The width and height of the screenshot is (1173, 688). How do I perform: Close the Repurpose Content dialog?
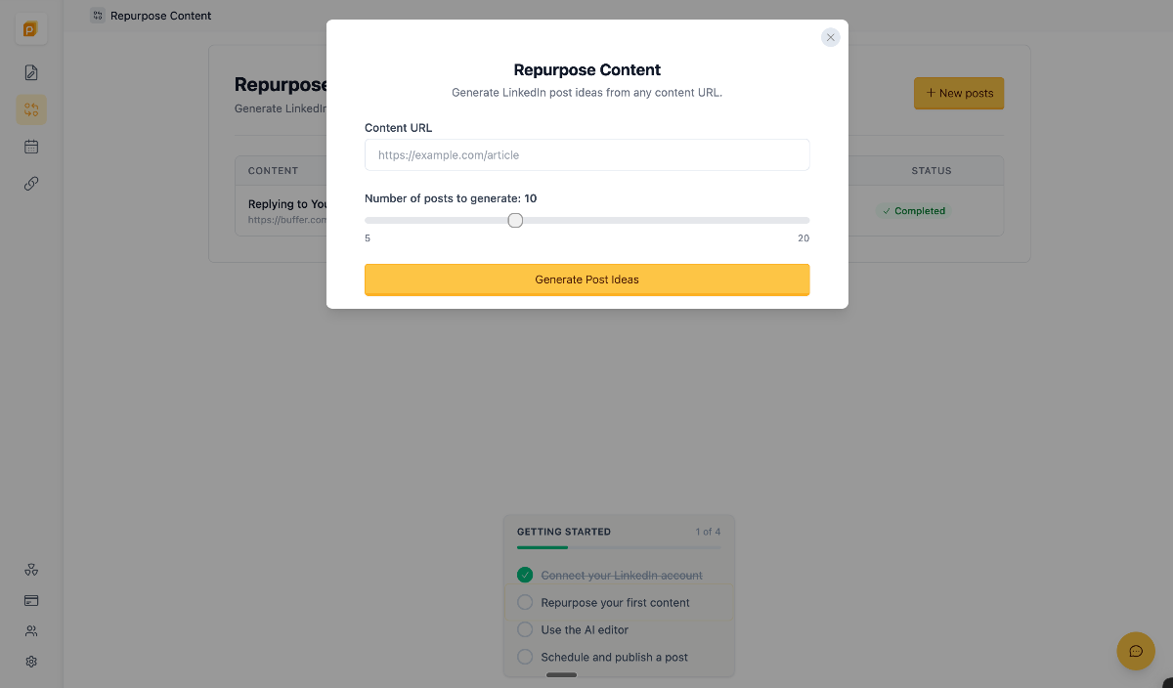tap(830, 37)
